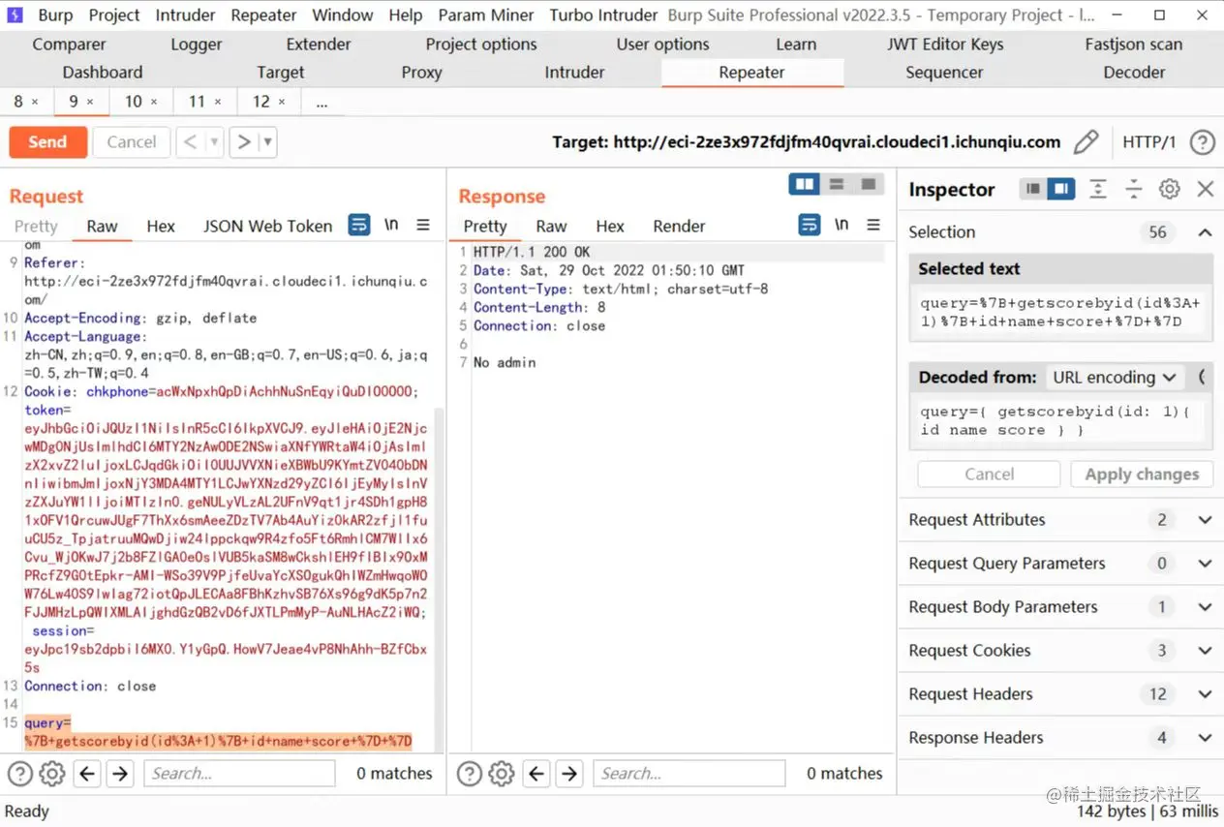Click the Request search field

pos(239,773)
